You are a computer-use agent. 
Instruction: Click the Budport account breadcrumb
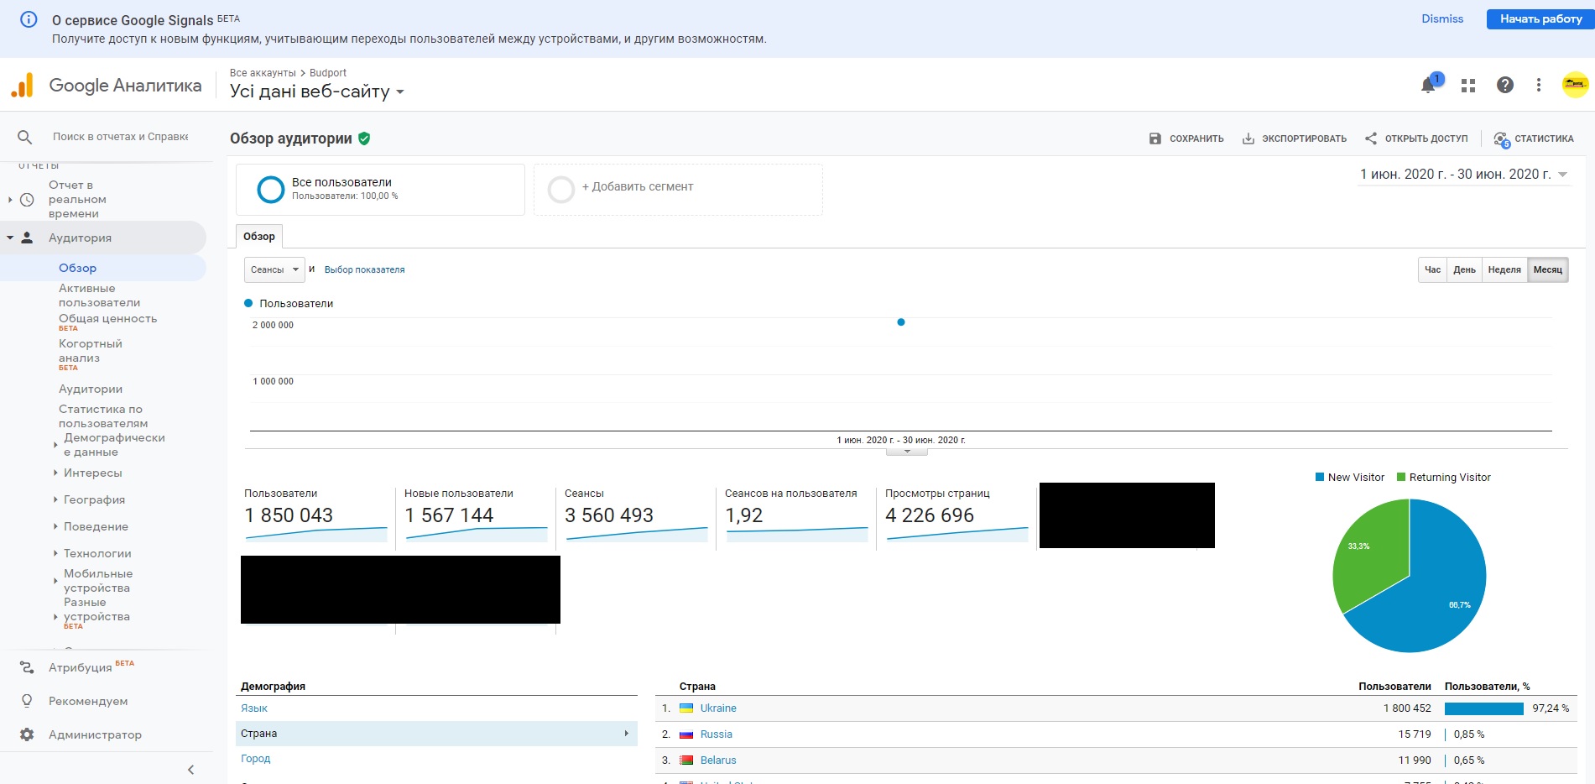coord(328,73)
